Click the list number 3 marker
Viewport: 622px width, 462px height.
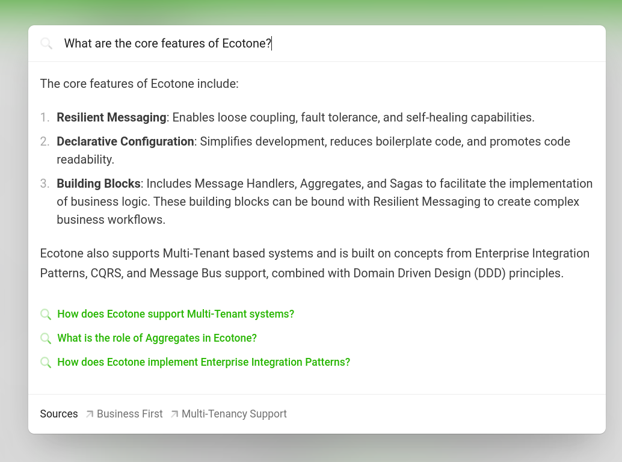(45, 183)
